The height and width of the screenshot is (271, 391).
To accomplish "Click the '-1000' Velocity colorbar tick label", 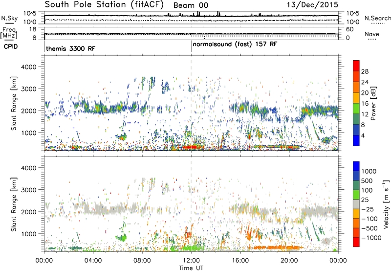I will pyautogui.click(x=371, y=238).
